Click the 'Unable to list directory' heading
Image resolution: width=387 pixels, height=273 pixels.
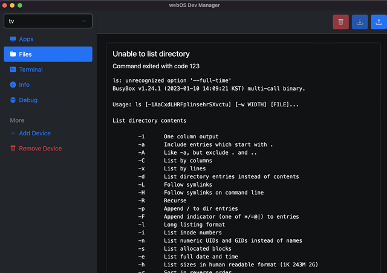pyautogui.click(x=151, y=54)
